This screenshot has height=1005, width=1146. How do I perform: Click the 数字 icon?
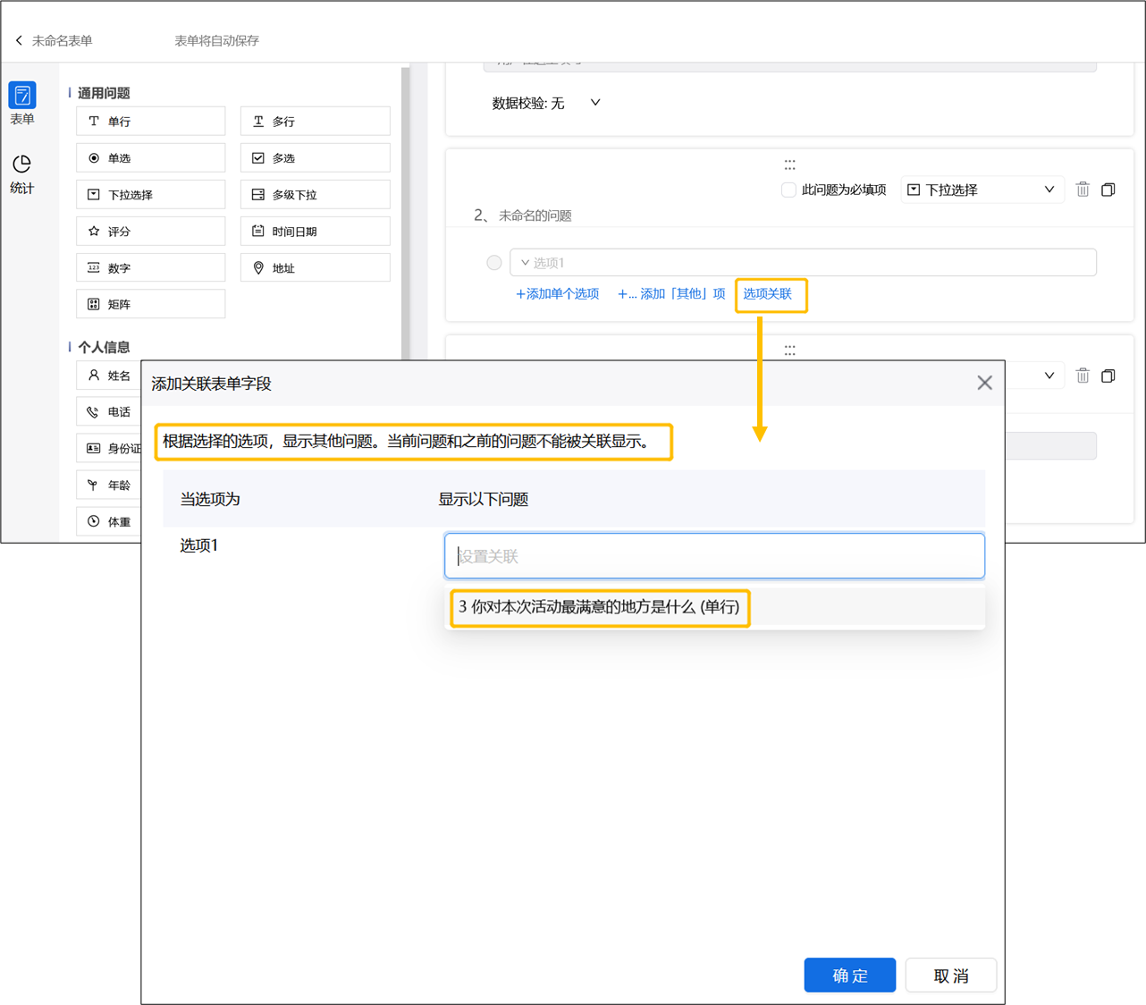click(x=94, y=267)
